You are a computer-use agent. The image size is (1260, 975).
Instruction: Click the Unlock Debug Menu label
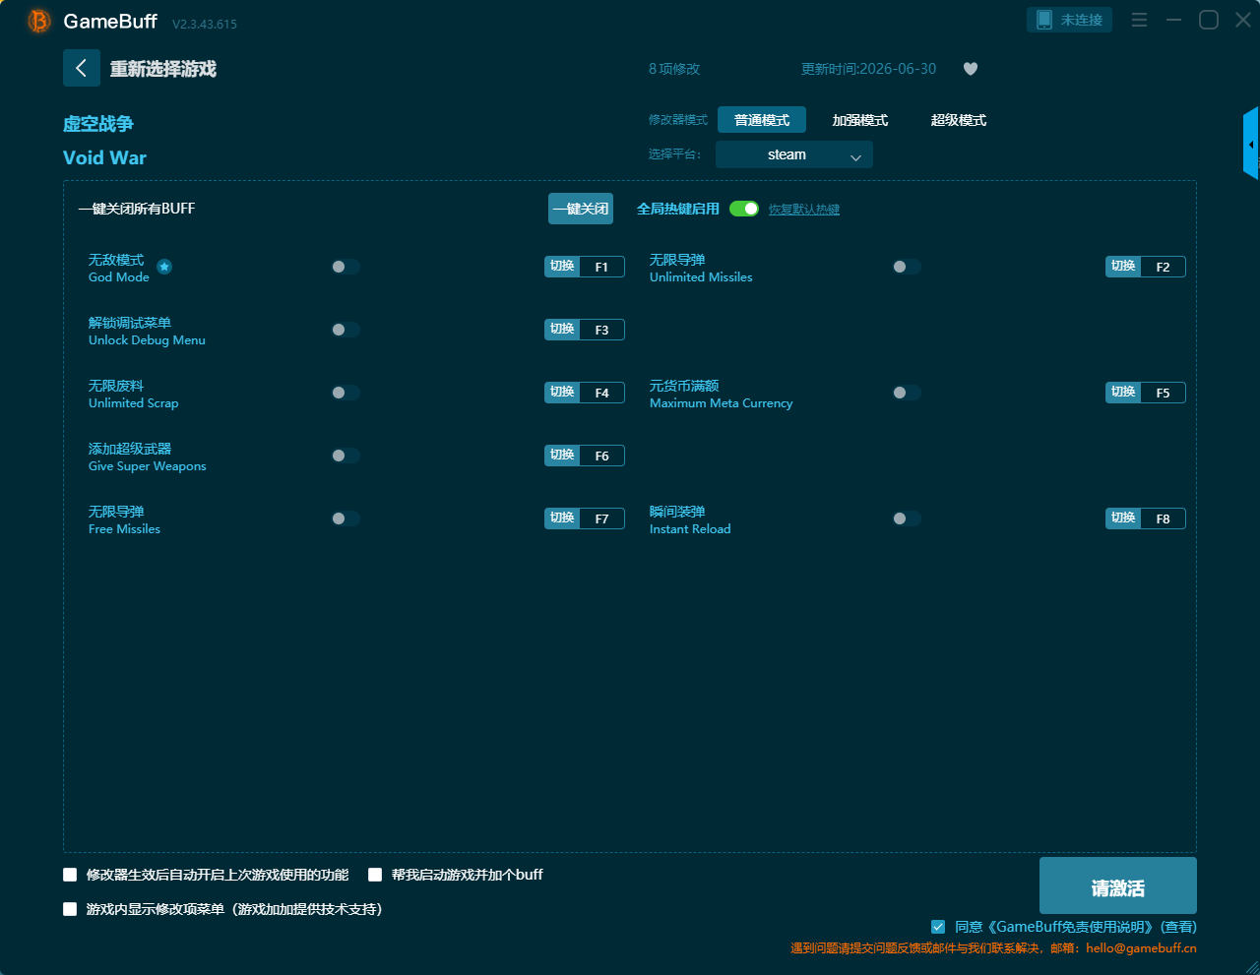pyautogui.click(x=147, y=340)
